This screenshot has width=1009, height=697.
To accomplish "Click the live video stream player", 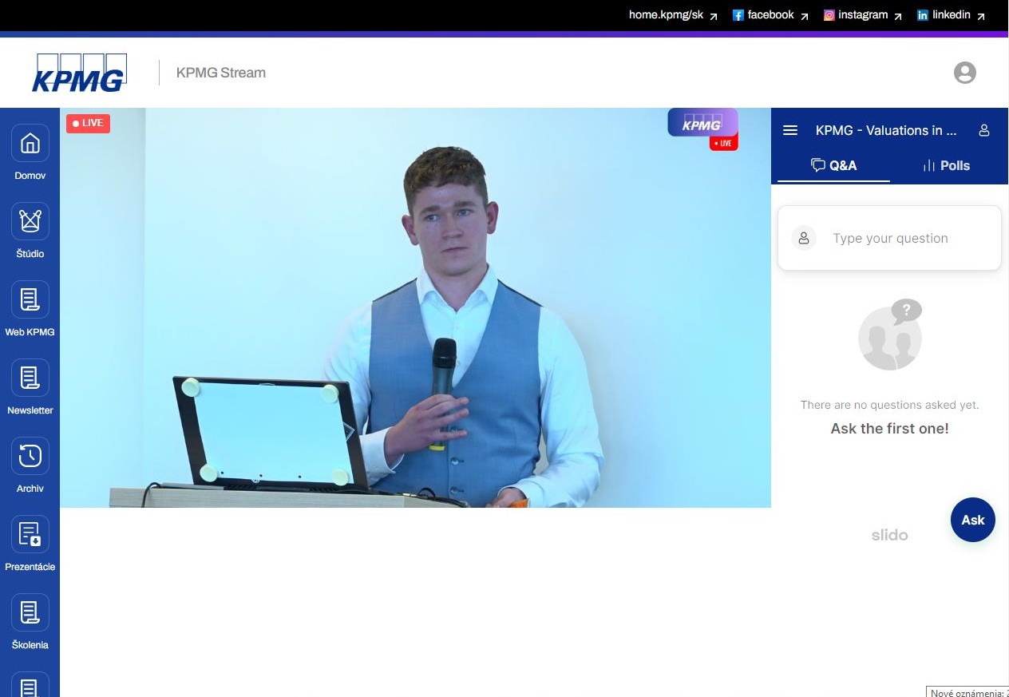I will tap(415, 307).
